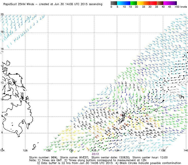Image resolution: width=188 pixels, height=165 pixels.
Task: Click the 'RapidScat 25KM Winds' title text
Action: (x=19, y=4)
